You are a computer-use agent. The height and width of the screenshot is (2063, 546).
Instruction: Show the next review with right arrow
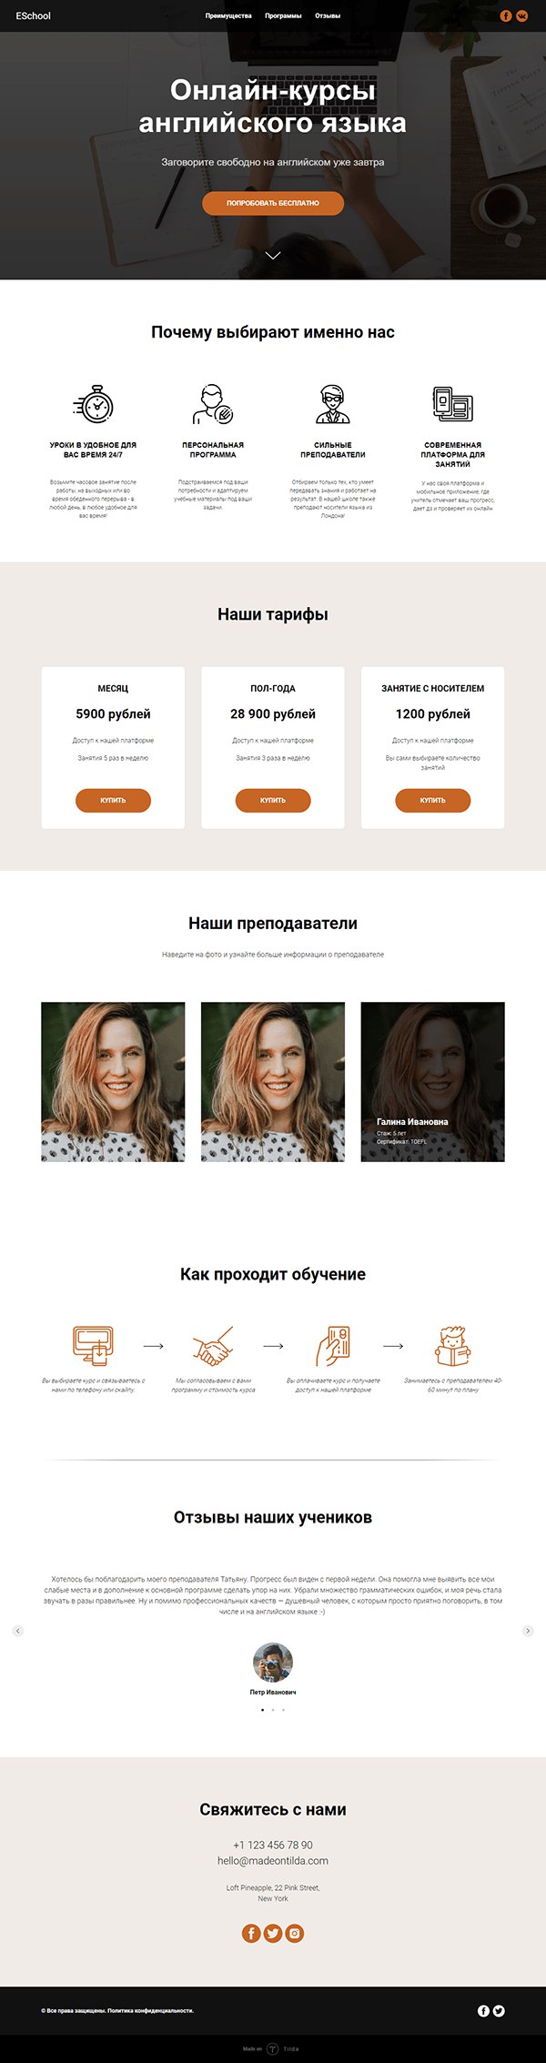(528, 1631)
